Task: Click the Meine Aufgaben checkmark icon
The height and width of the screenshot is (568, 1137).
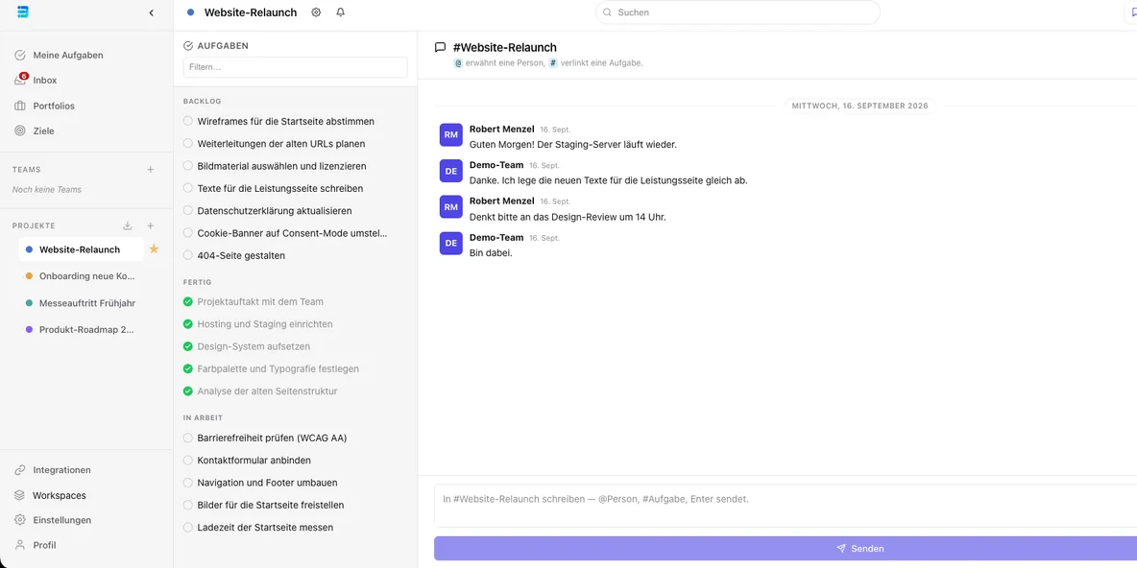Action: [x=20, y=55]
